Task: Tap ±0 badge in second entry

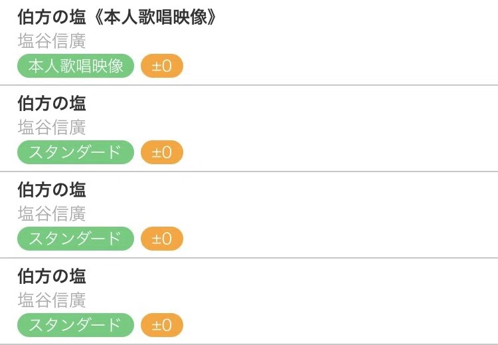Action: pyautogui.click(x=162, y=152)
